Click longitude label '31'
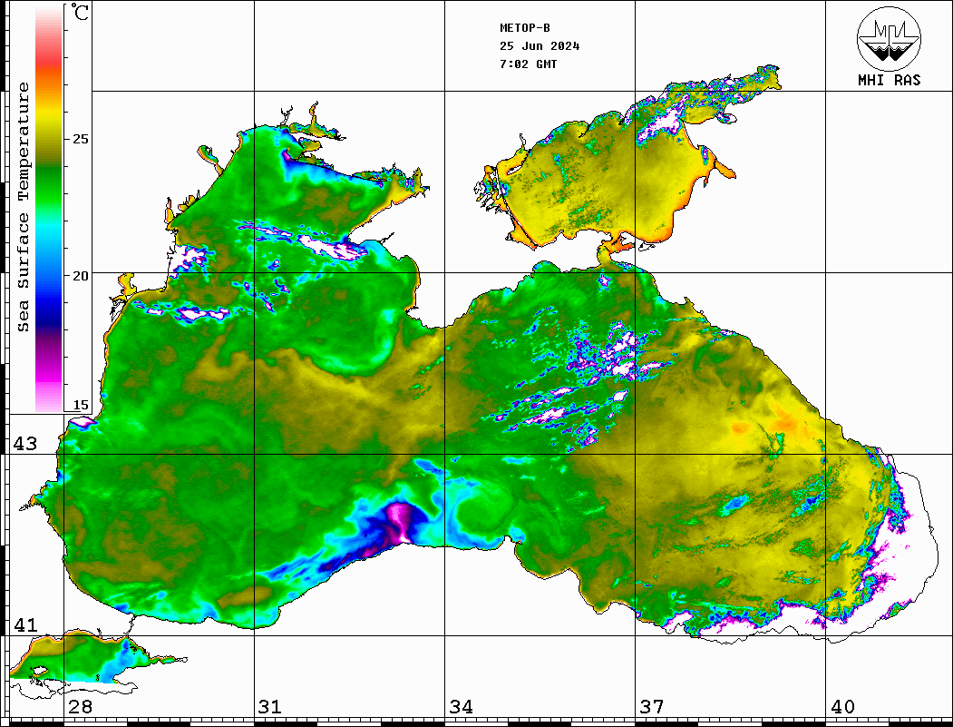This screenshot has height=727, width=953. pyautogui.click(x=270, y=707)
